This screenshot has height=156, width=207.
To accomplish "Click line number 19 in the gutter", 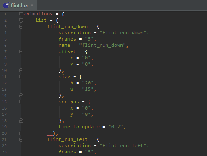I will (4, 127).
